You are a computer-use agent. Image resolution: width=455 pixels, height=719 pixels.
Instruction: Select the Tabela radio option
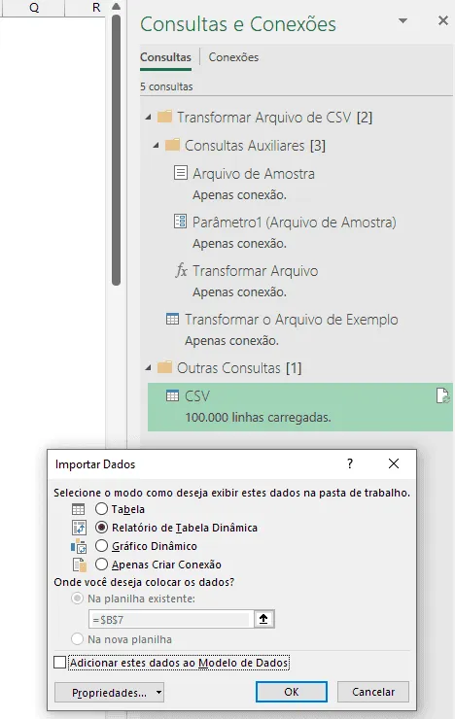coord(101,508)
